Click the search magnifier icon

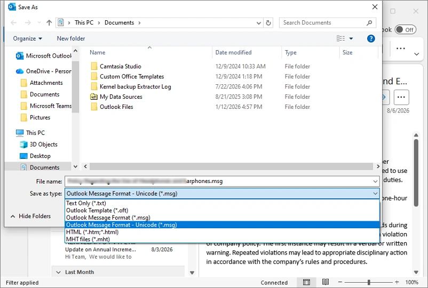click(369, 22)
